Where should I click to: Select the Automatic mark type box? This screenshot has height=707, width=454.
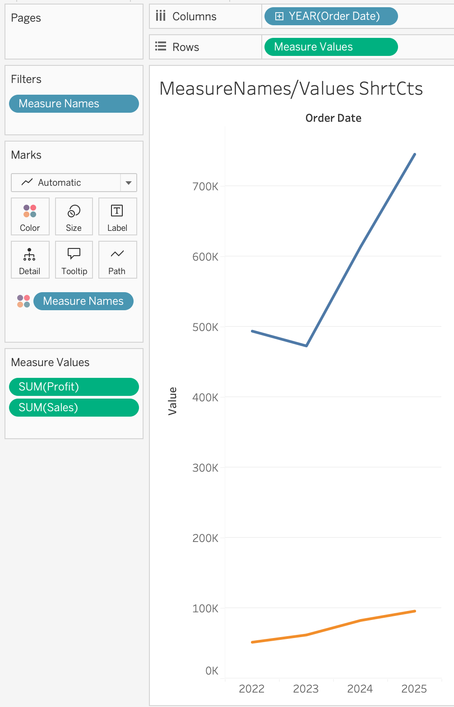[74, 183]
